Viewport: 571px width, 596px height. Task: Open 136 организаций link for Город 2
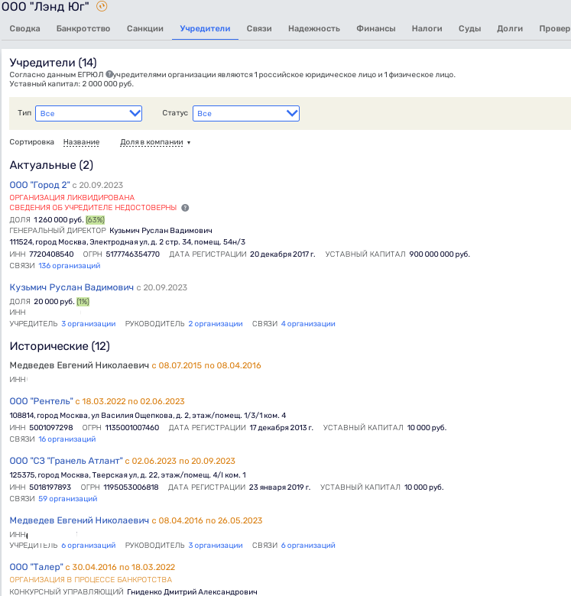(70, 266)
